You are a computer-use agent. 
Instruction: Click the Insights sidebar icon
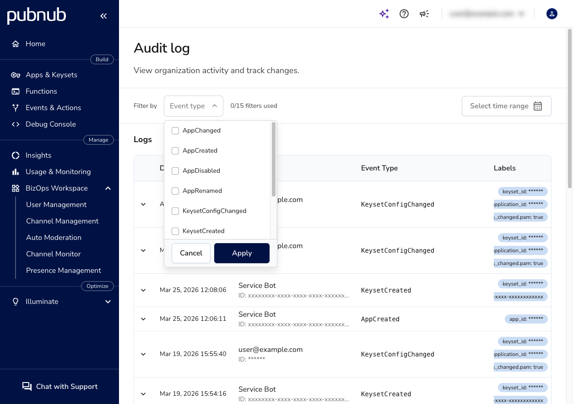coord(15,155)
